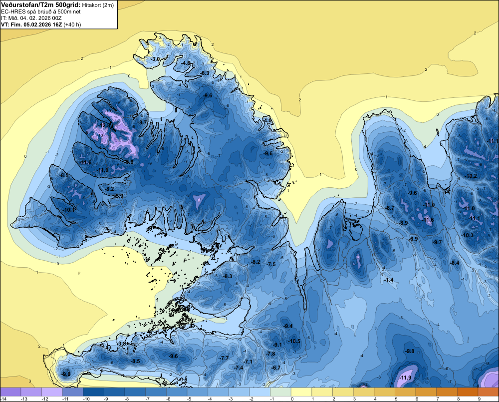This screenshot has height=402, width=499.
Task: Click the -9.8 temperature label
Action: pos(410,351)
